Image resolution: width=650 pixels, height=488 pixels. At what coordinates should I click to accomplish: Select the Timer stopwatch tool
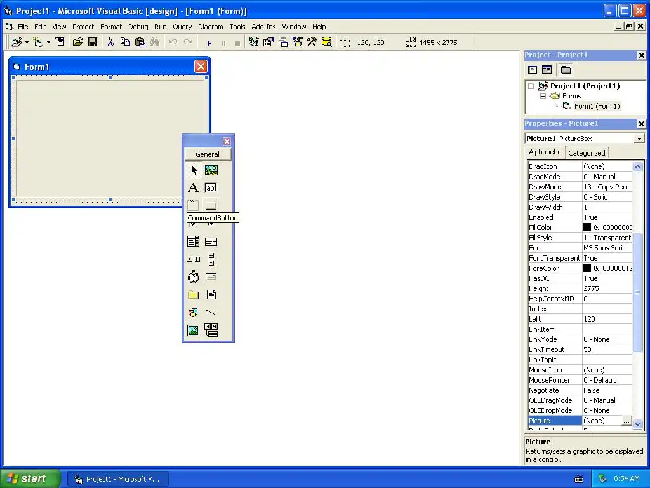coord(193,277)
